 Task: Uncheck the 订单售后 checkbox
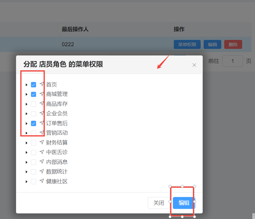[33, 123]
